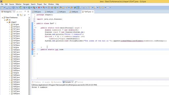Open the Help menu
The height and width of the screenshot is (95, 169).
pos(57,4)
